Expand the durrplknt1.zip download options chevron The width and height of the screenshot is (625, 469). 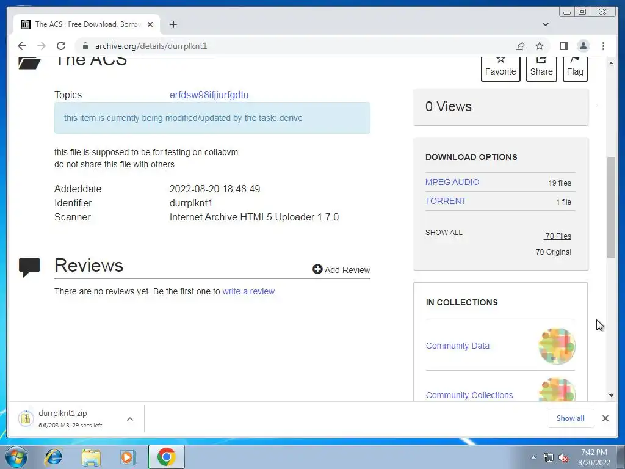point(130,419)
